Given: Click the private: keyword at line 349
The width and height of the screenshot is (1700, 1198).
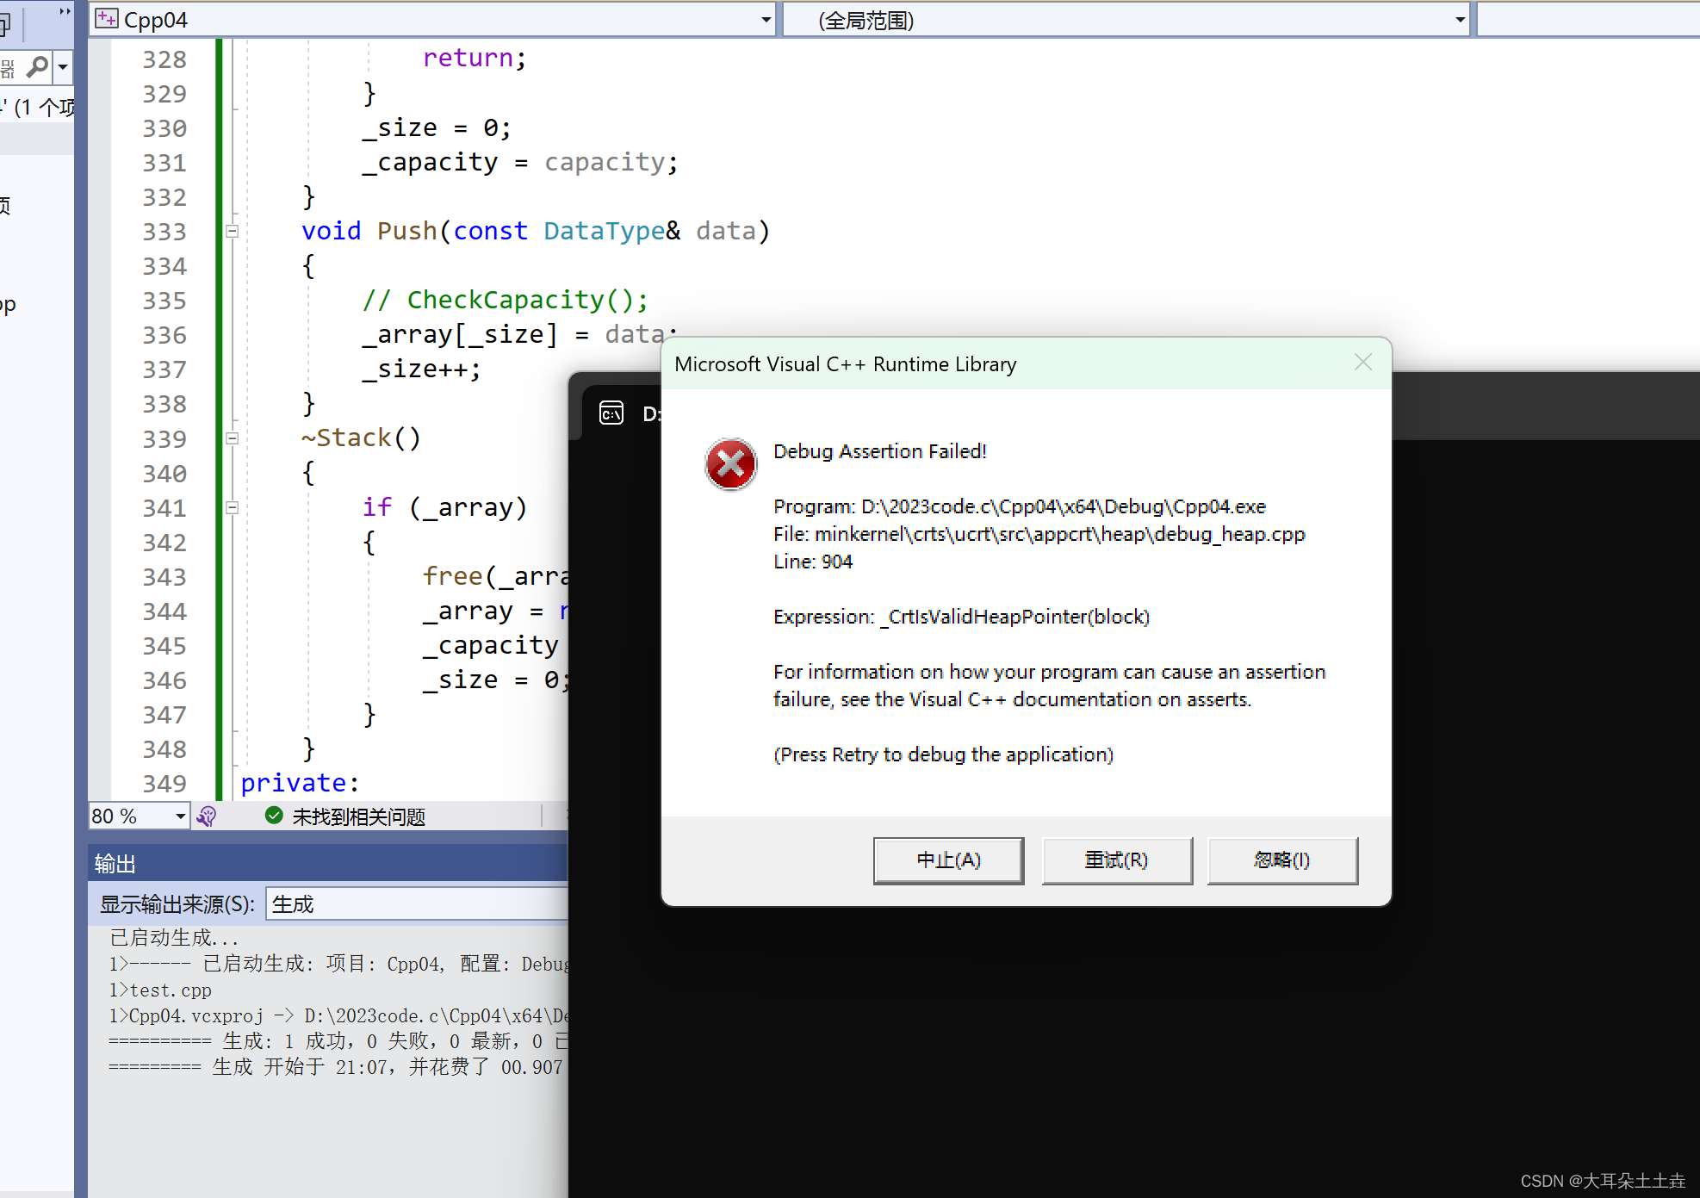Looking at the screenshot, I should (300, 783).
